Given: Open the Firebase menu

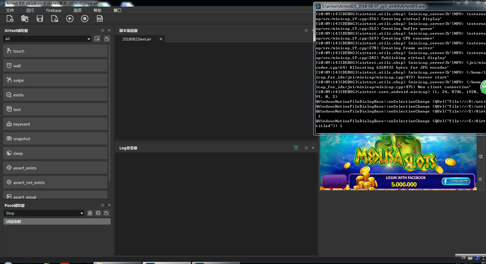Looking at the screenshot, I should pos(54,10).
